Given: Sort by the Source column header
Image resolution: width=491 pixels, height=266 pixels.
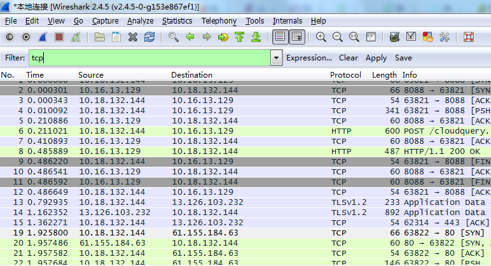Looking at the screenshot, I should tap(123, 75).
